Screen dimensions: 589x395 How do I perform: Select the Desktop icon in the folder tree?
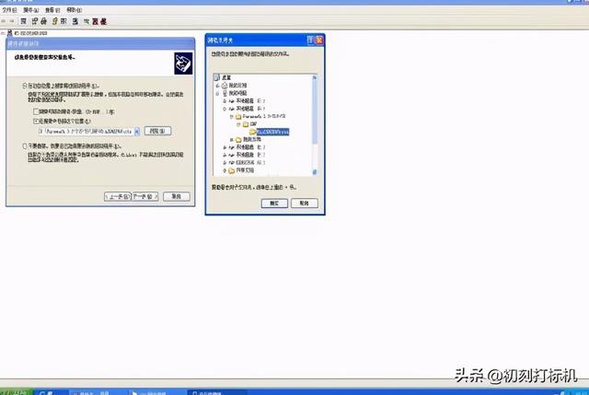coord(219,78)
